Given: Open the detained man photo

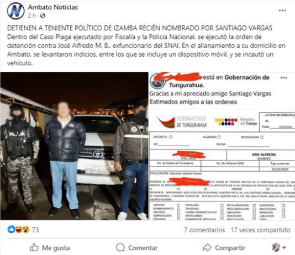Looking at the screenshot, I should (75, 146).
